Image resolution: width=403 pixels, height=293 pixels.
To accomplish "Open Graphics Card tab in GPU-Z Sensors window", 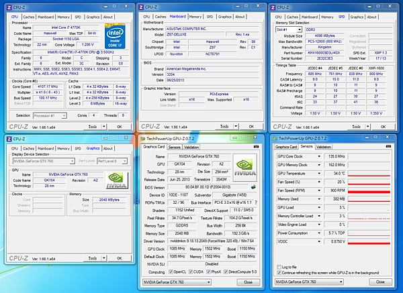I will coord(286,147).
